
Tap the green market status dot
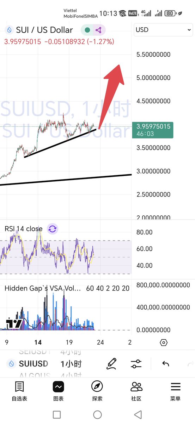pos(87,30)
